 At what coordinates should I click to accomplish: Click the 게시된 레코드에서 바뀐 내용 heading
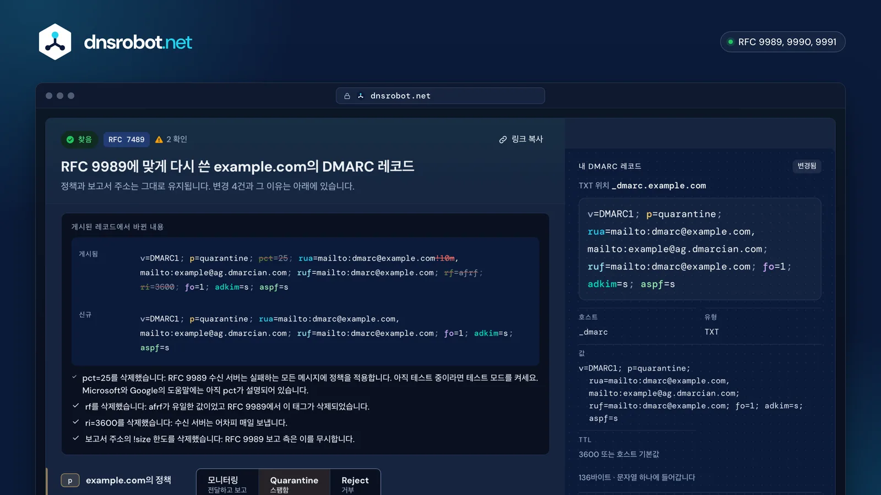pos(117,227)
